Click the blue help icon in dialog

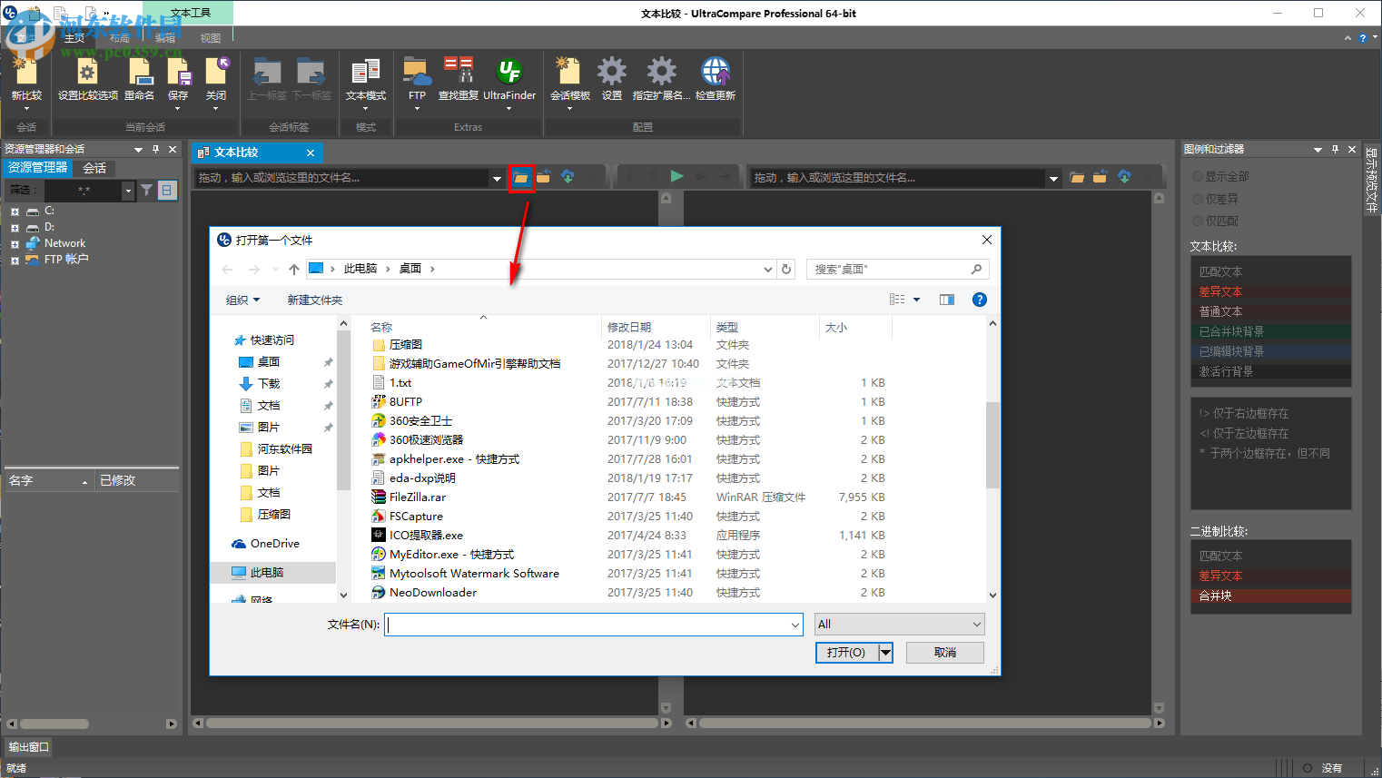(980, 300)
